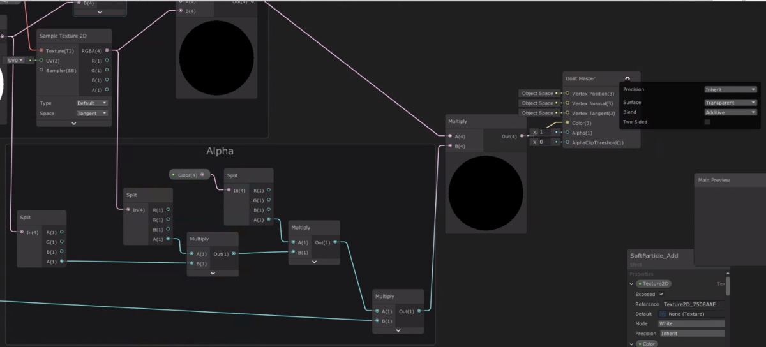This screenshot has width=766, height=347.
Task: Click the Color(4) property node output port
Action: [x=202, y=174]
